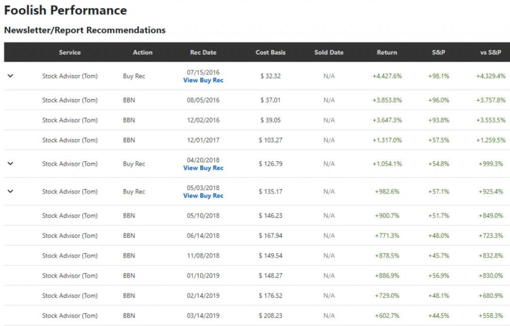
Task: Click the +4,427.6% return value
Action: [387, 76]
